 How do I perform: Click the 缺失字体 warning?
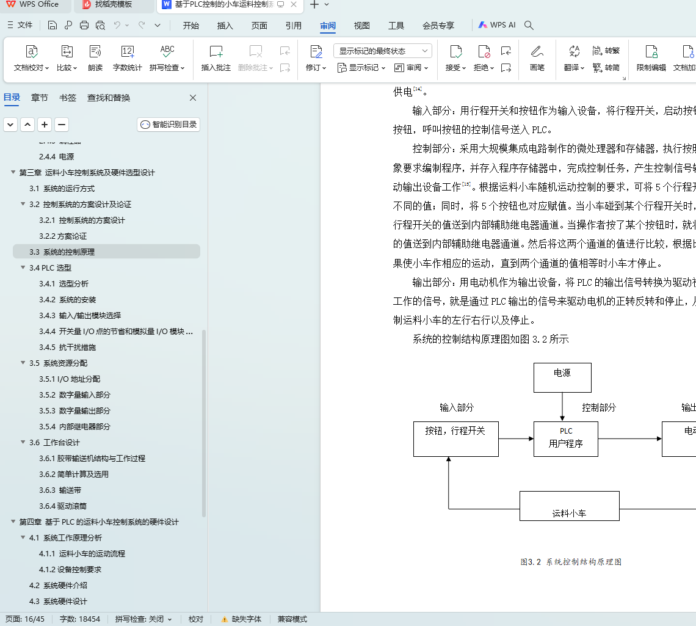coord(242,619)
